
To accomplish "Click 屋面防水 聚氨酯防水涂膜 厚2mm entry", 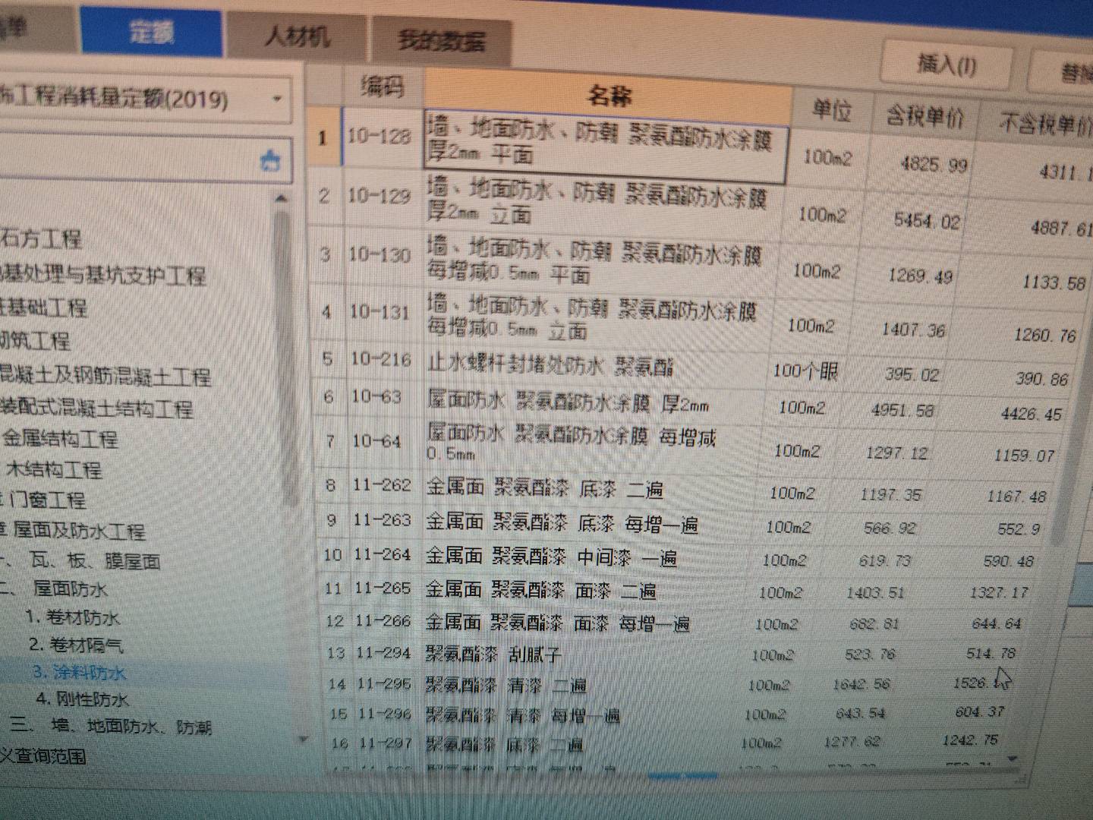I will tap(568, 402).
